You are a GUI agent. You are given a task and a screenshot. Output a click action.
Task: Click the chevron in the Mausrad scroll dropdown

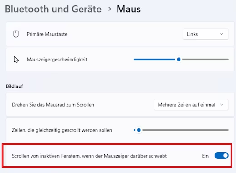pyautogui.click(x=221, y=105)
